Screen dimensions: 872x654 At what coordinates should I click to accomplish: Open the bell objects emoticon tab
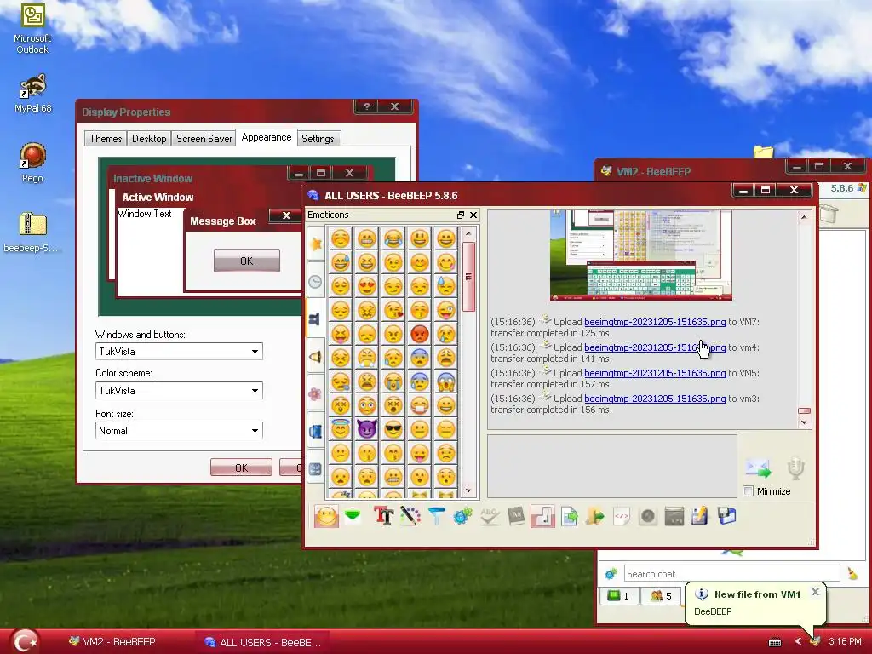pos(315,357)
